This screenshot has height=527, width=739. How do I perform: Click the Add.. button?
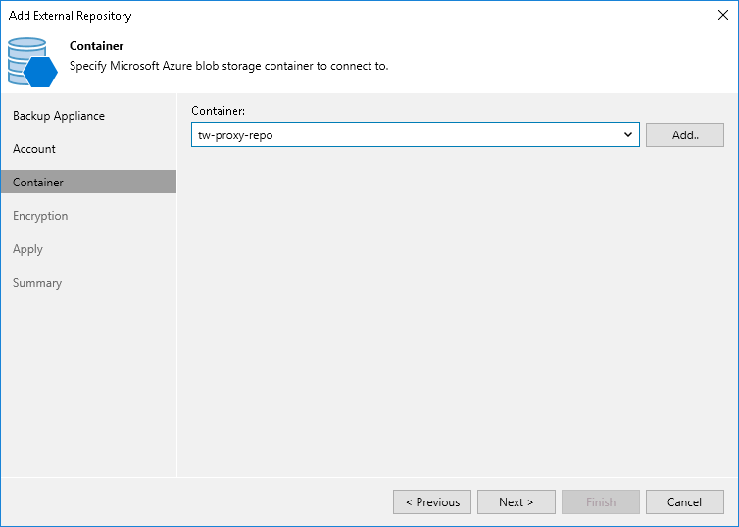(685, 134)
